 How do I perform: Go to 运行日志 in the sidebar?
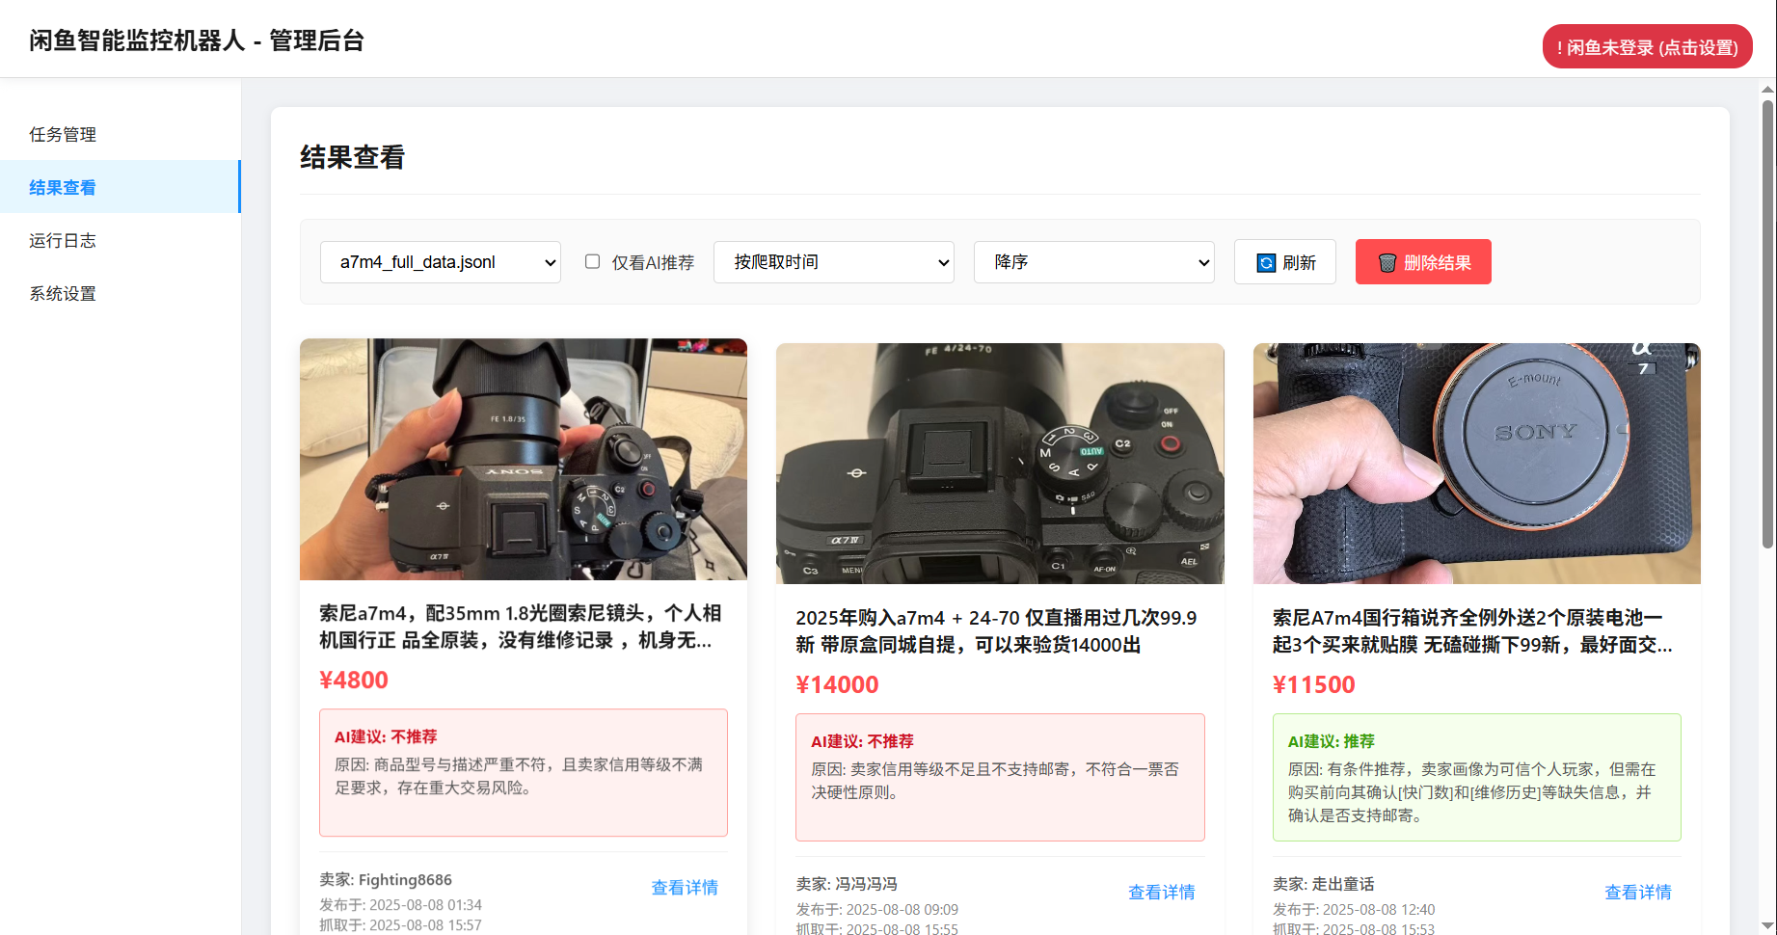click(x=120, y=240)
